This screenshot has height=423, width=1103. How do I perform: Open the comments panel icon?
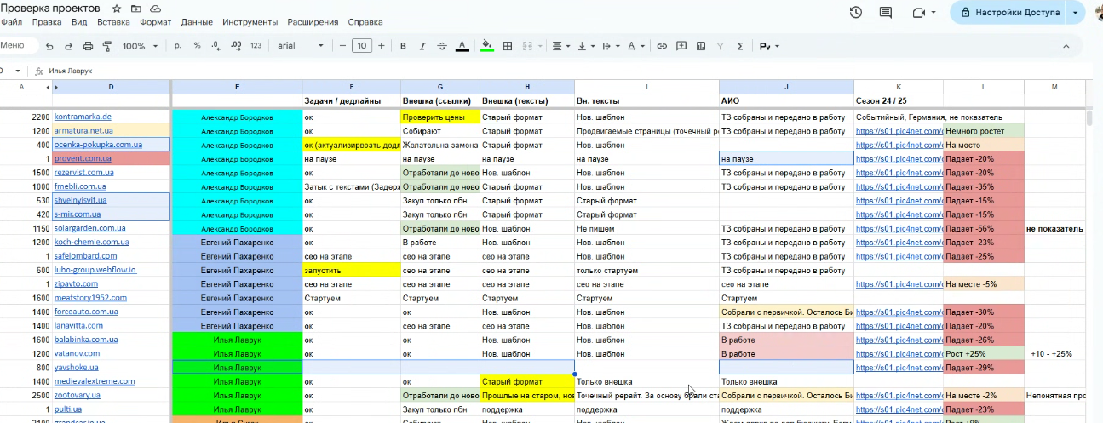886,13
